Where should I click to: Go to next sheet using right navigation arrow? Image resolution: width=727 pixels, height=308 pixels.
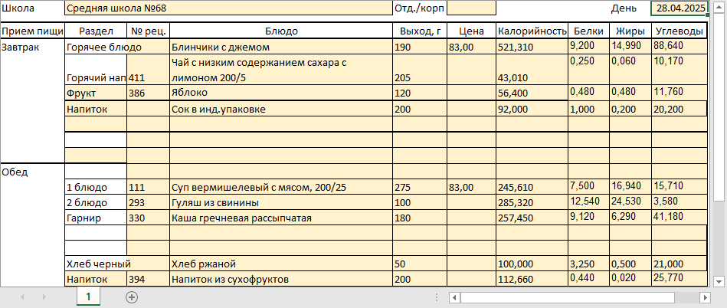pos(44,297)
